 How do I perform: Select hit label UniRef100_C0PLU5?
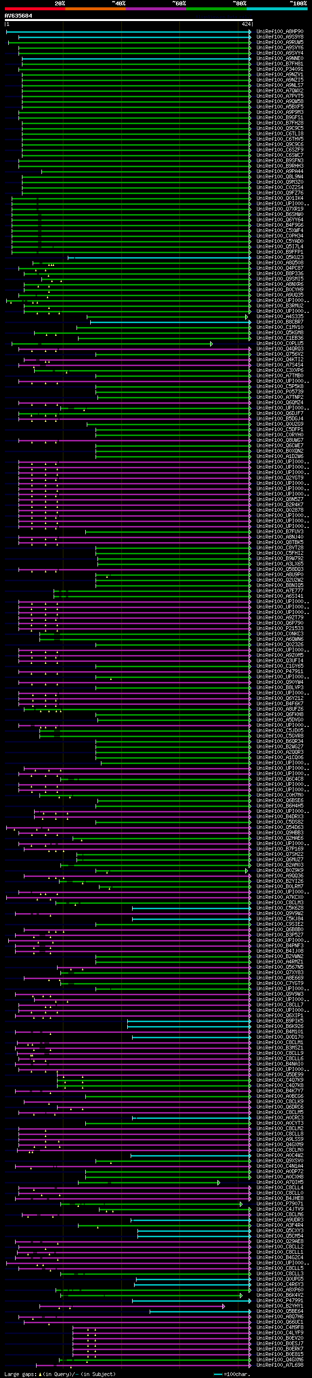point(279,344)
